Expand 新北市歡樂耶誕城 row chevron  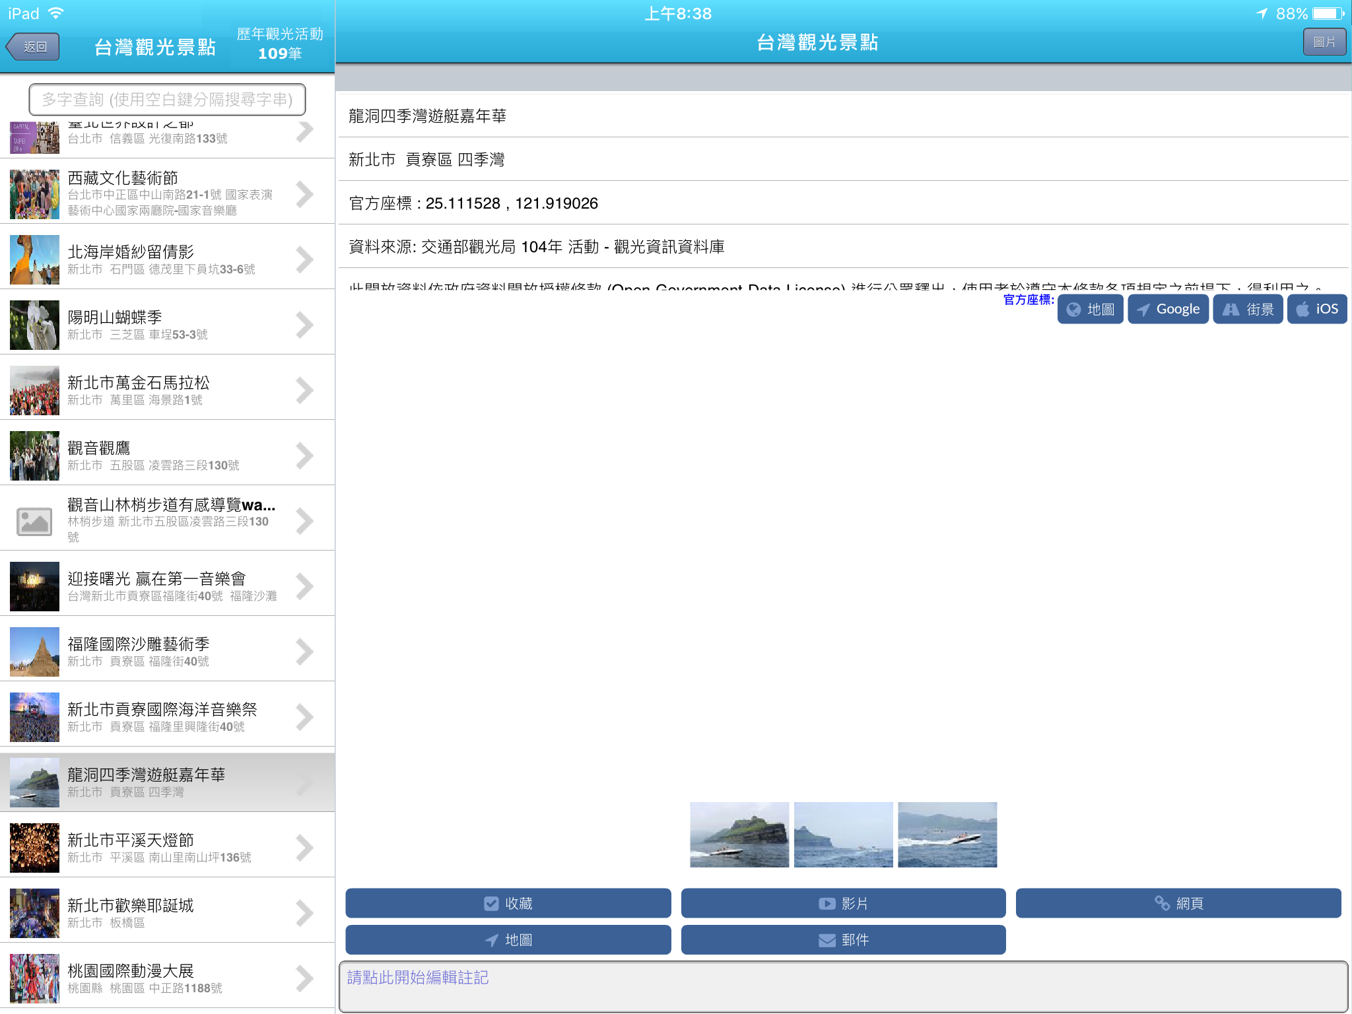pos(304,913)
